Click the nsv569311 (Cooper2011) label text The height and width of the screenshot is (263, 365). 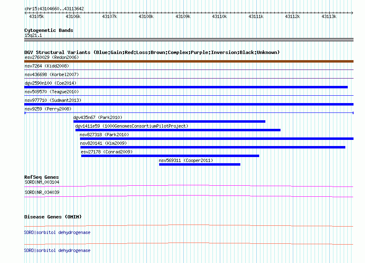click(186, 160)
